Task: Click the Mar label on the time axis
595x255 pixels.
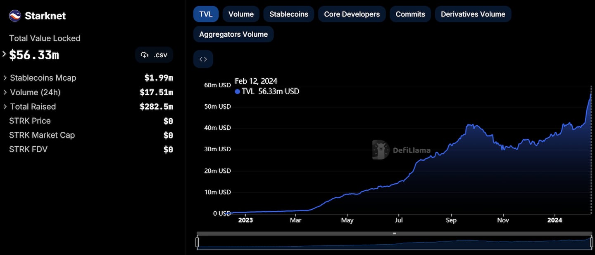Action: 296,220
